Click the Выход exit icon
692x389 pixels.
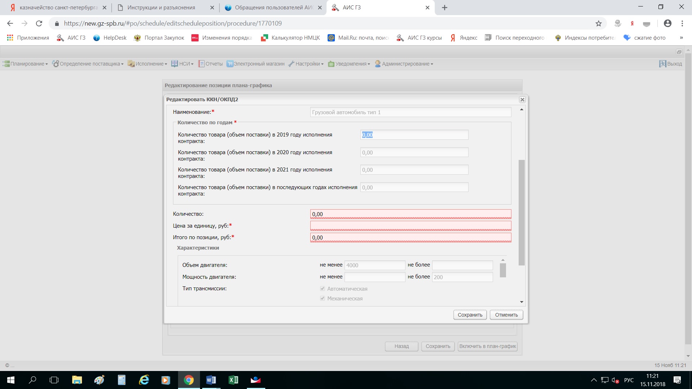(x=662, y=64)
